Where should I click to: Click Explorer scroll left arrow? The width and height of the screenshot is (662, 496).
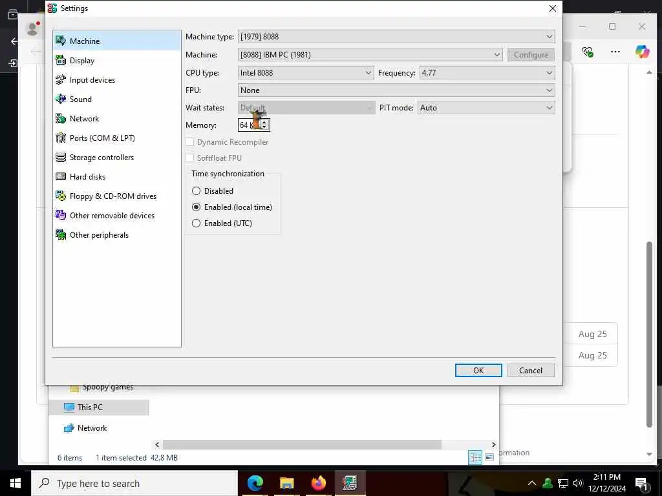click(x=157, y=444)
